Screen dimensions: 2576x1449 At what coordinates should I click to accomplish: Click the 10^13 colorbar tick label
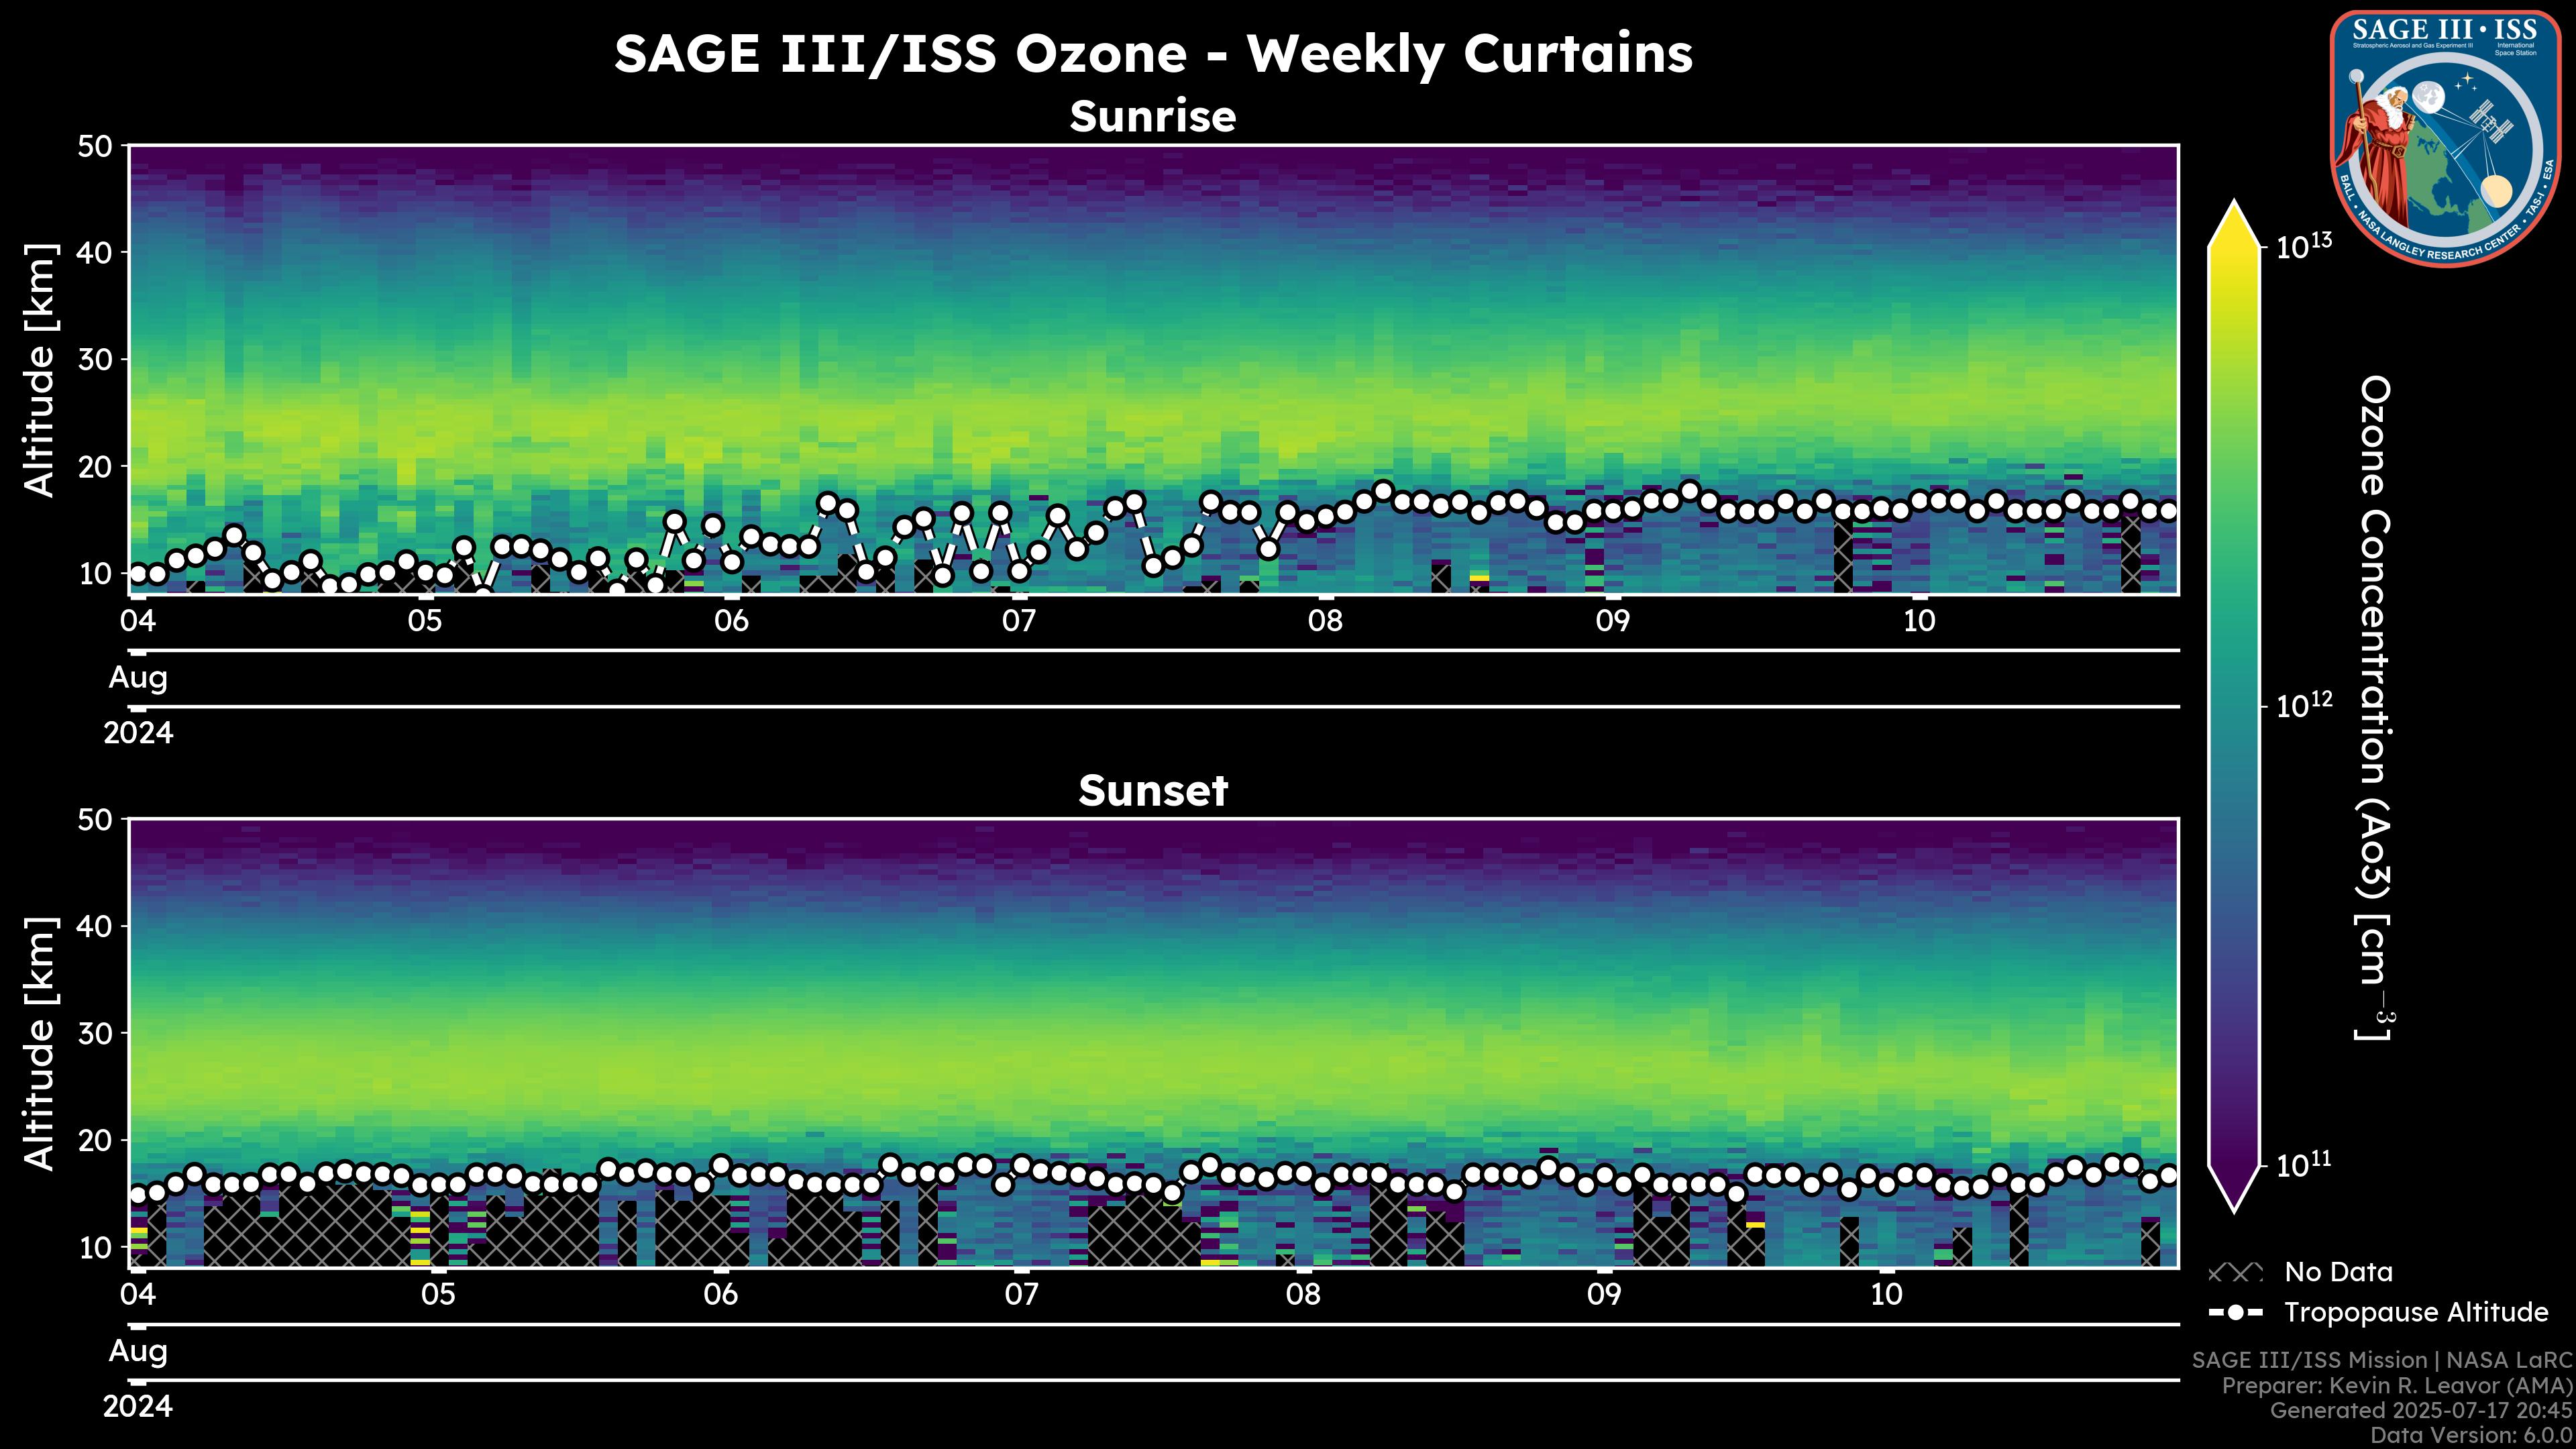tap(2304, 246)
